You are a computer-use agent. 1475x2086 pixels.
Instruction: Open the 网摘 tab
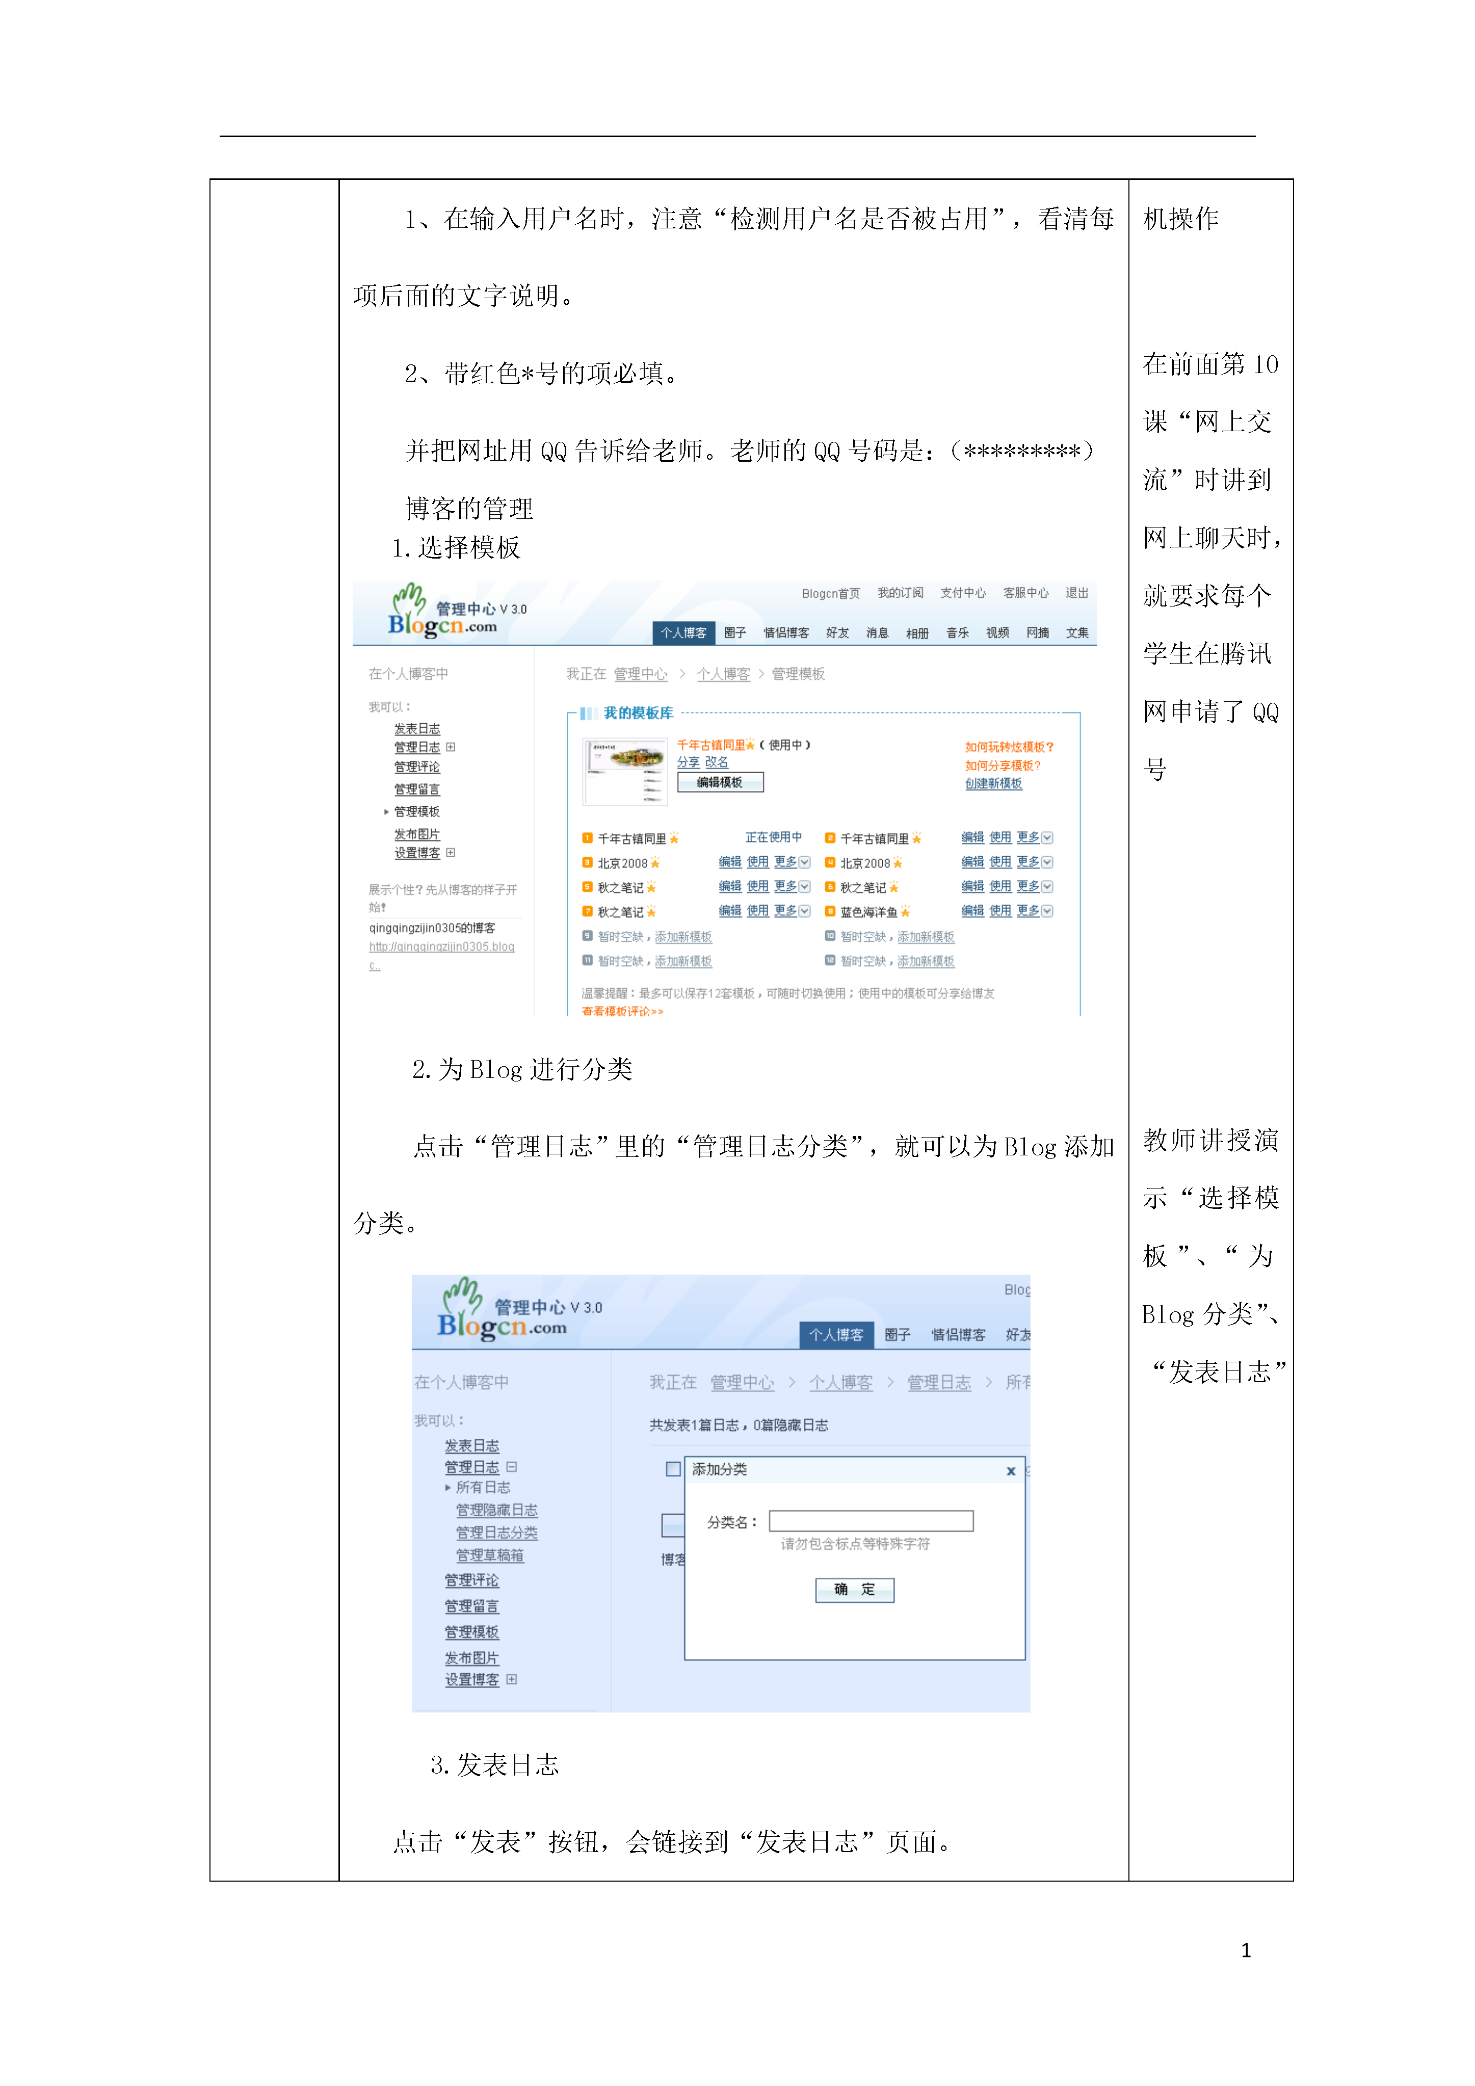point(1037,633)
